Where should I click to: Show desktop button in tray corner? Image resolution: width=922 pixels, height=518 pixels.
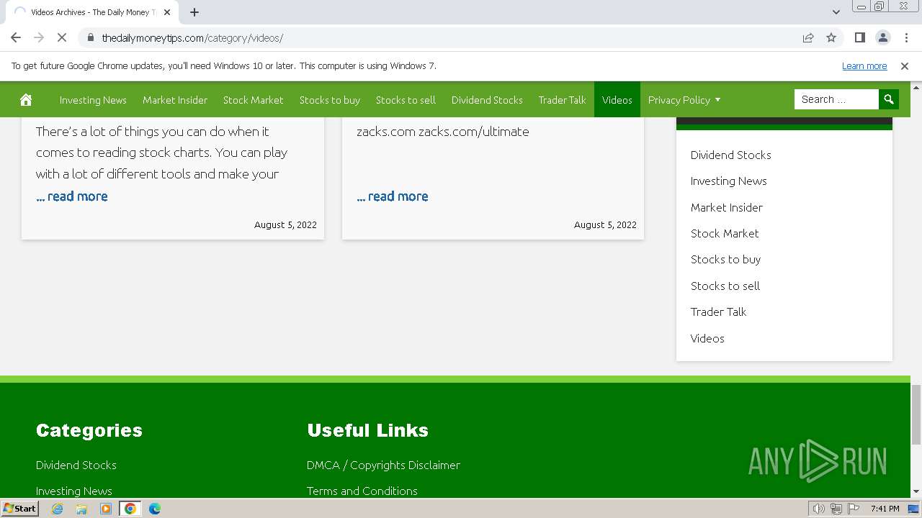click(x=914, y=509)
